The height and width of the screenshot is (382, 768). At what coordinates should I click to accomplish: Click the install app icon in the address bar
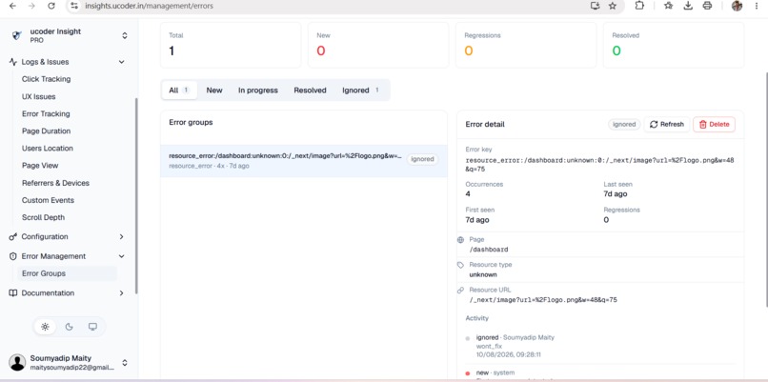596,6
